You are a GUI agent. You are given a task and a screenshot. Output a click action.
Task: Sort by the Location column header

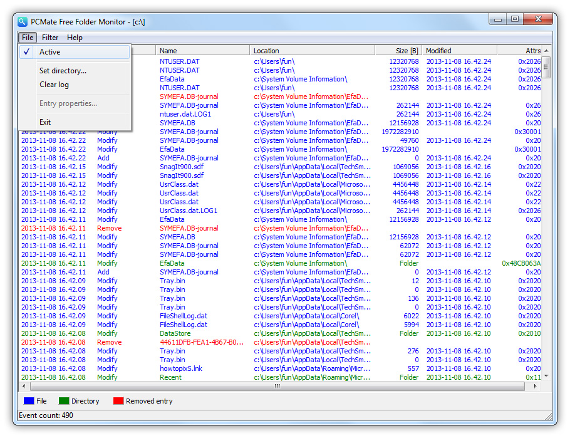tap(313, 51)
